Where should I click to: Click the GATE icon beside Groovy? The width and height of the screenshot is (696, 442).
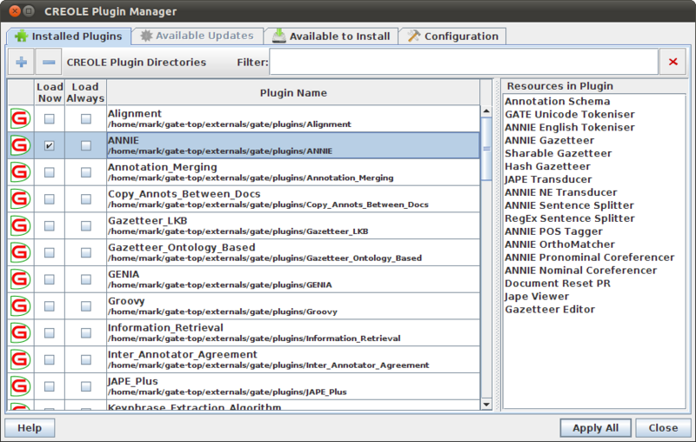(20, 305)
